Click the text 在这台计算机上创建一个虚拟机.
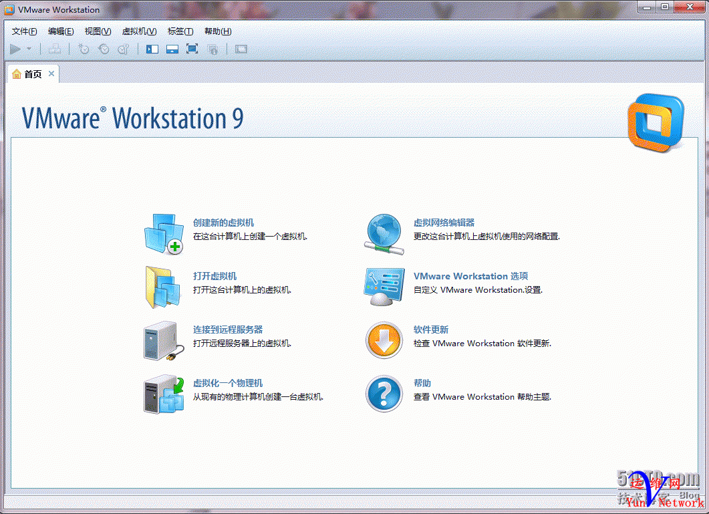This screenshot has width=709, height=514. [250, 236]
